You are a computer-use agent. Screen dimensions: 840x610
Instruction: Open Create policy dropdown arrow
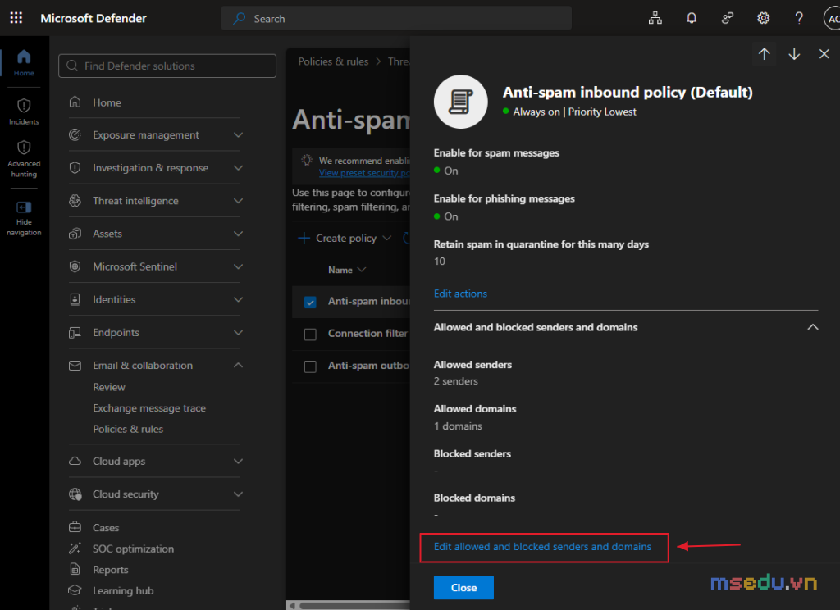(387, 238)
